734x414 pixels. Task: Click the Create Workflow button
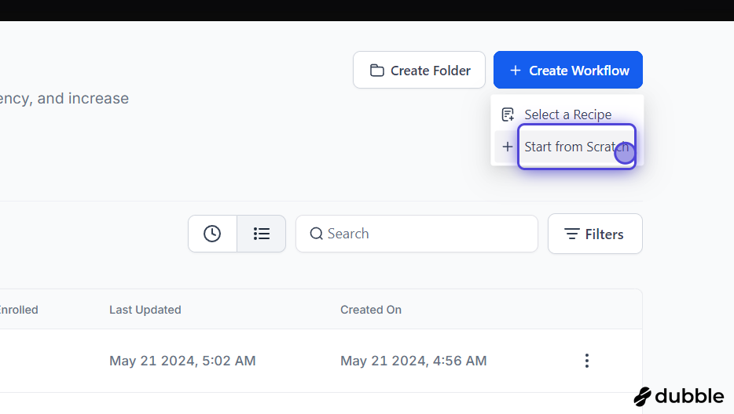coord(568,70)
